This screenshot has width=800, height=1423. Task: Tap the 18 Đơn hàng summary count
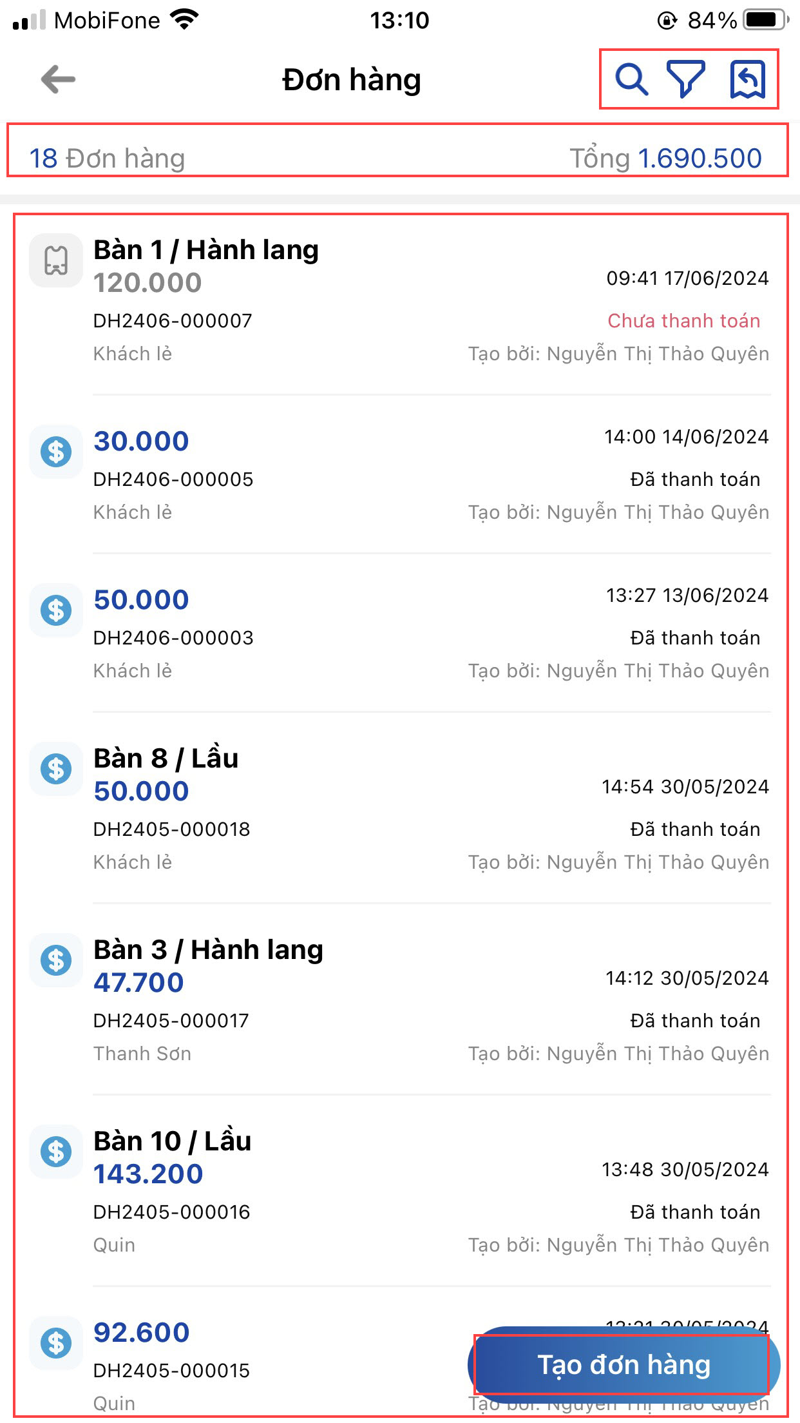(x=107, y=158)
